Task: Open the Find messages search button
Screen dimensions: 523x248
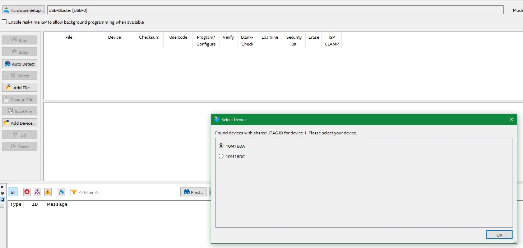Action: click(x=193, y=192)
